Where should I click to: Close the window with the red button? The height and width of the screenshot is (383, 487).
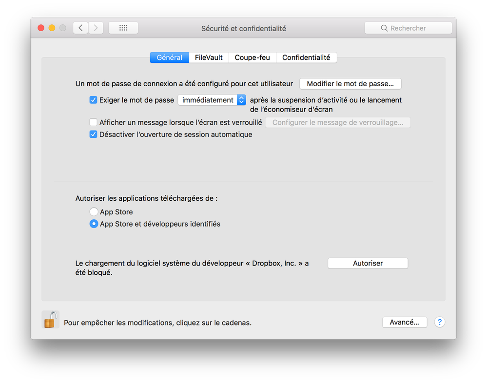pos(41,28)
